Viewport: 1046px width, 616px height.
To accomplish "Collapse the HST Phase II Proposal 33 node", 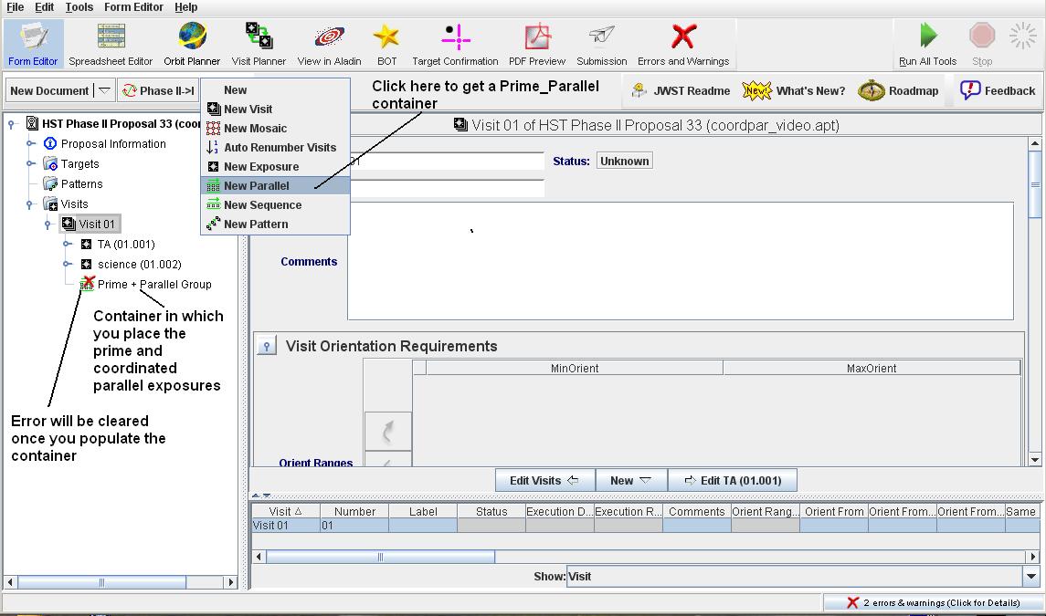I will [11, 124].
